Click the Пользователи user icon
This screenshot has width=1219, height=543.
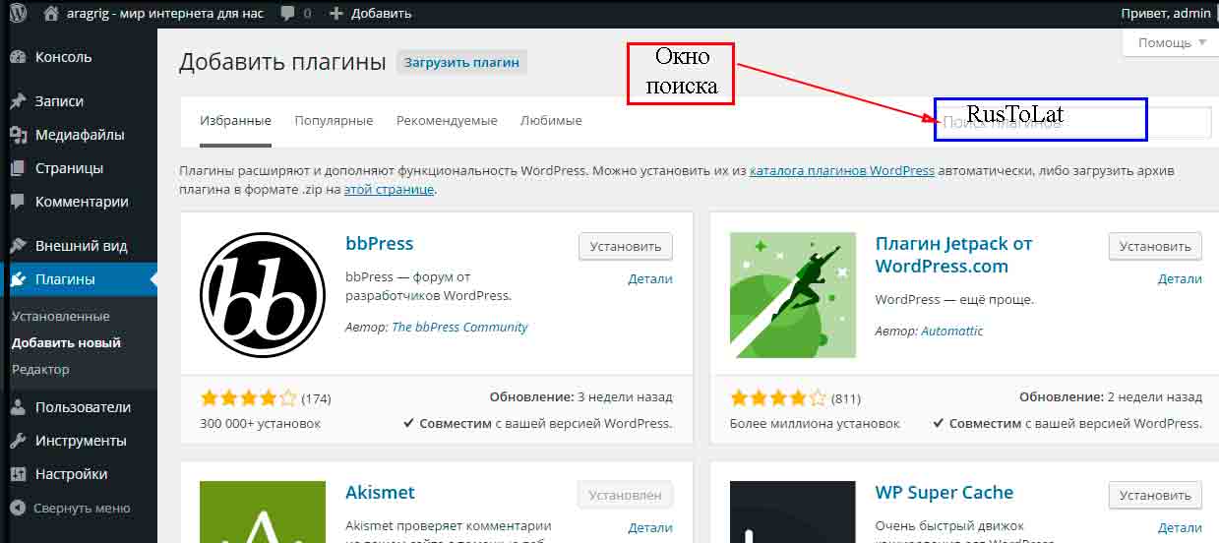(x=18, y=407)
